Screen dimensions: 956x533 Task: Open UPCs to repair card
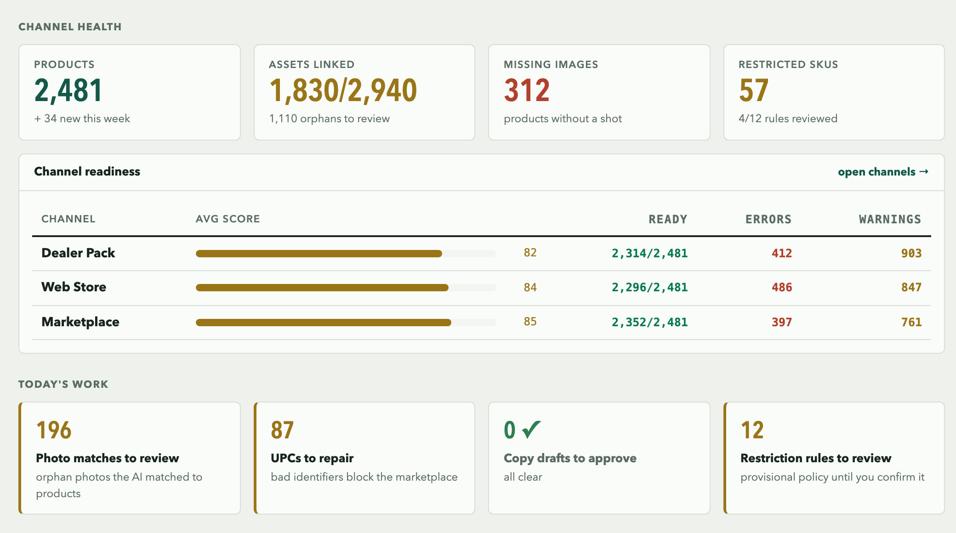(364, 458)
